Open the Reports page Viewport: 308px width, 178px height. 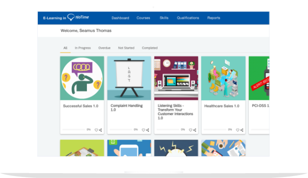[x=214, y=18]
